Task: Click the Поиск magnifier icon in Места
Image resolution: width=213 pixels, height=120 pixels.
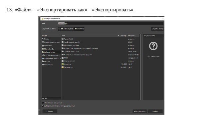Action: coord(43,39)
